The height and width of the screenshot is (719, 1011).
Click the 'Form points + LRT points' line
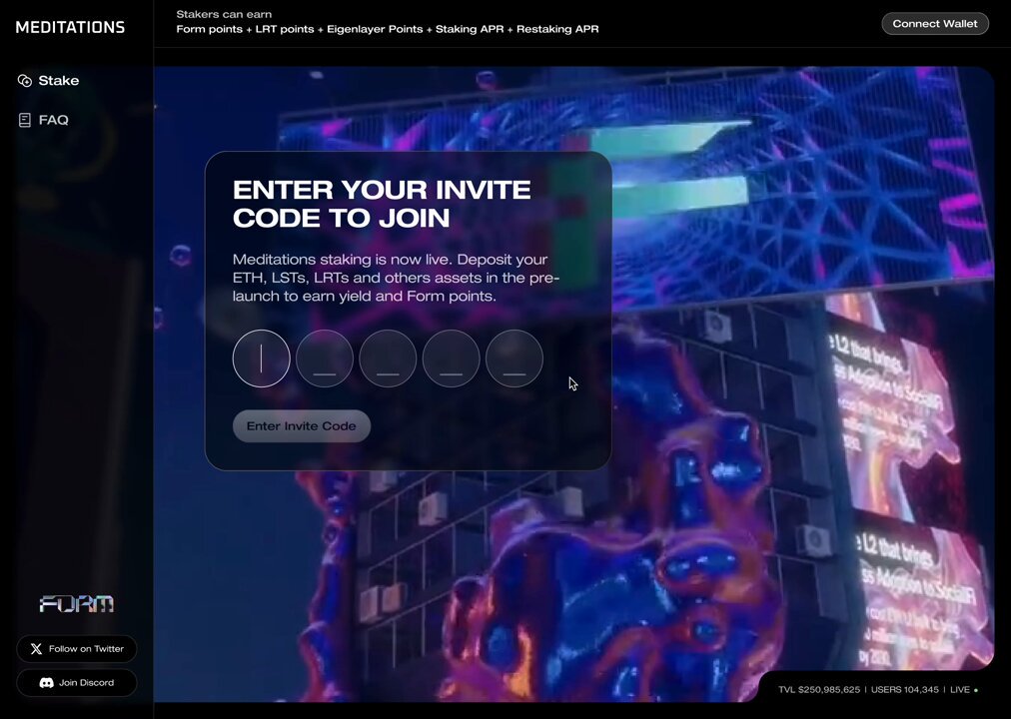(388, 29)
